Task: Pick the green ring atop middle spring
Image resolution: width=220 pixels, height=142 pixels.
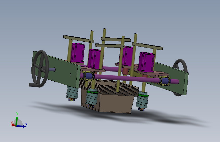Action: click(x=92, y=92)
